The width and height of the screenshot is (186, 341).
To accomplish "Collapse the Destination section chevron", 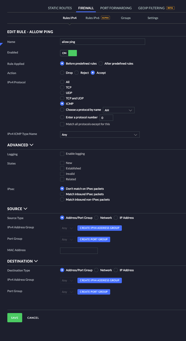I will click(36, 261).
